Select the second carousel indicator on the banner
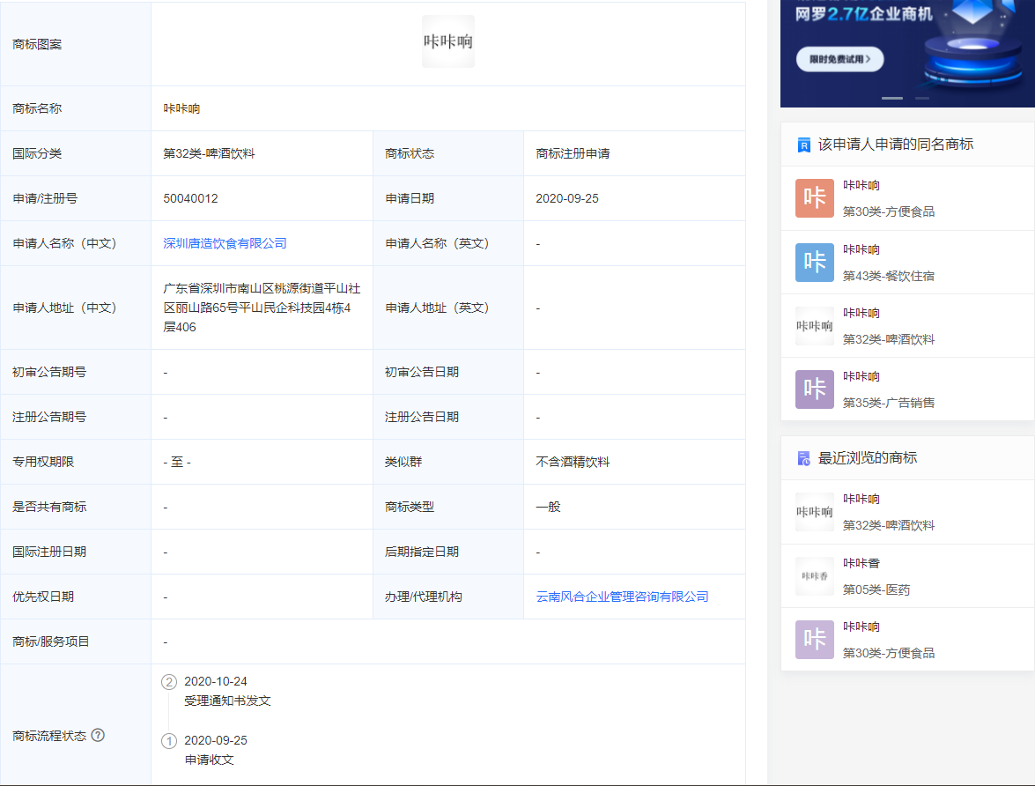The height and width of the screenshot is (786, 1035). click(921, 98)
